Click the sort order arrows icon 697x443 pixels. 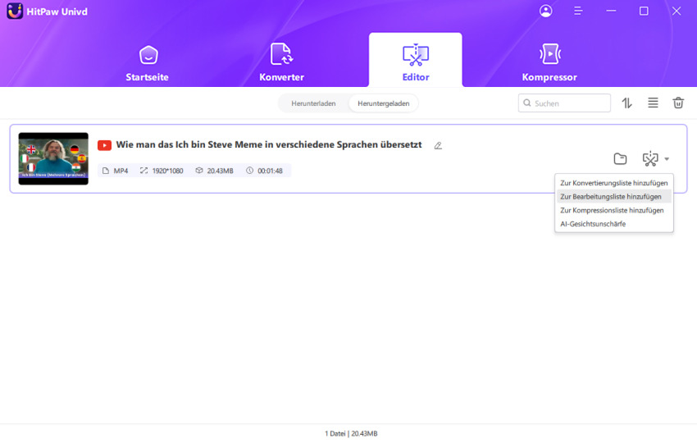point(626,103)
